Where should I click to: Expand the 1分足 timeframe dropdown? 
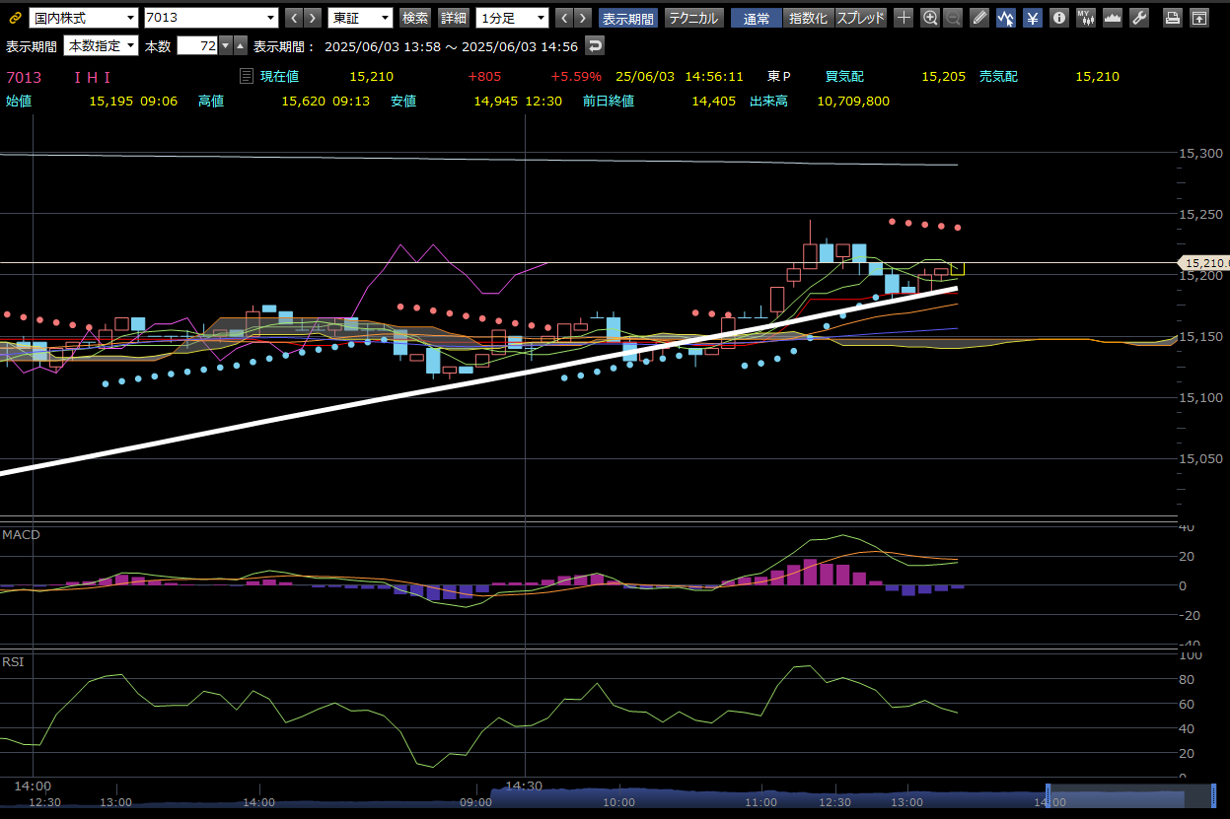point(512,18)
